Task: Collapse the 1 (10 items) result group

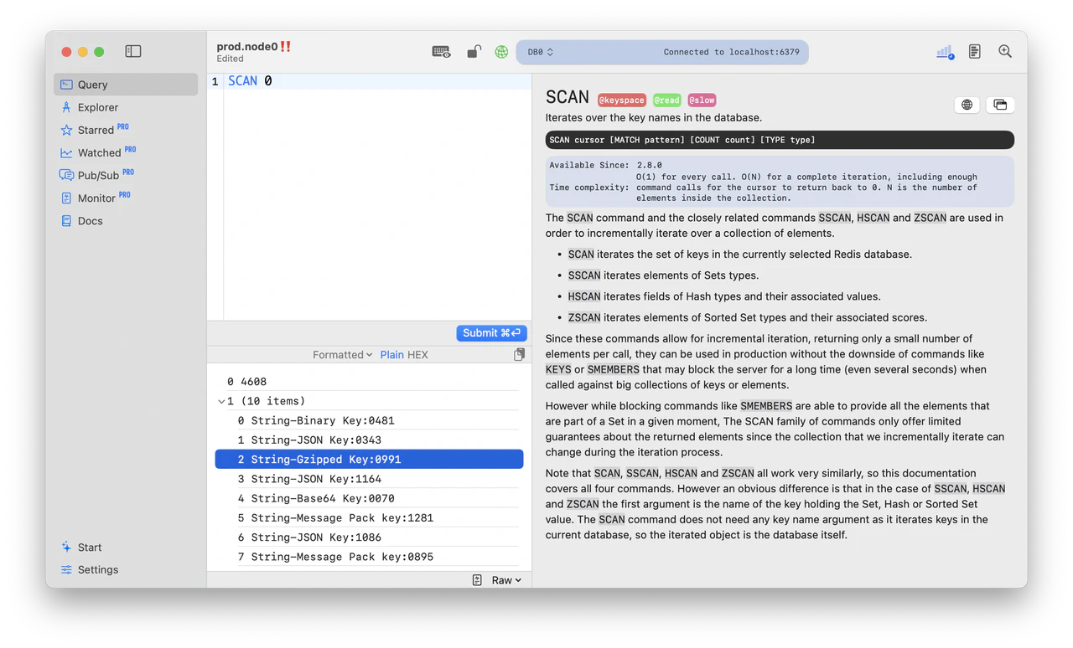Action: pyautogui.click(x=220, y=400)
